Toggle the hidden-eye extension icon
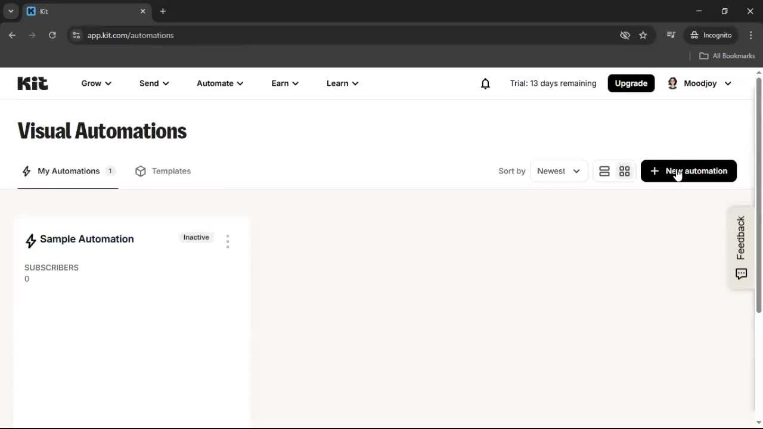The height and width of the screenshot is (429, 763). click(625, 35)
